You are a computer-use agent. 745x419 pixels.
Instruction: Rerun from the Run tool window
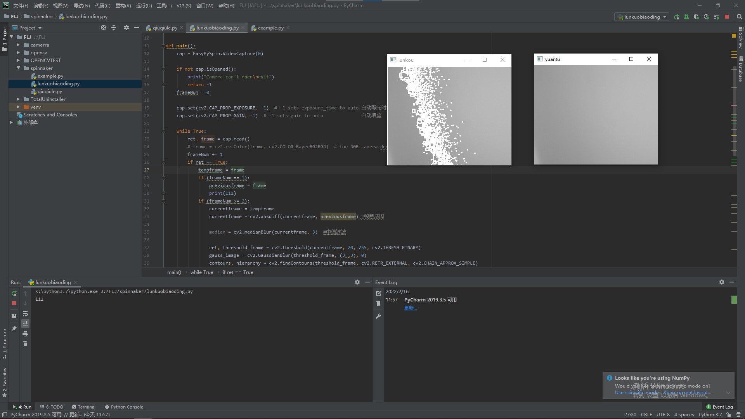[x=14, y=293]
